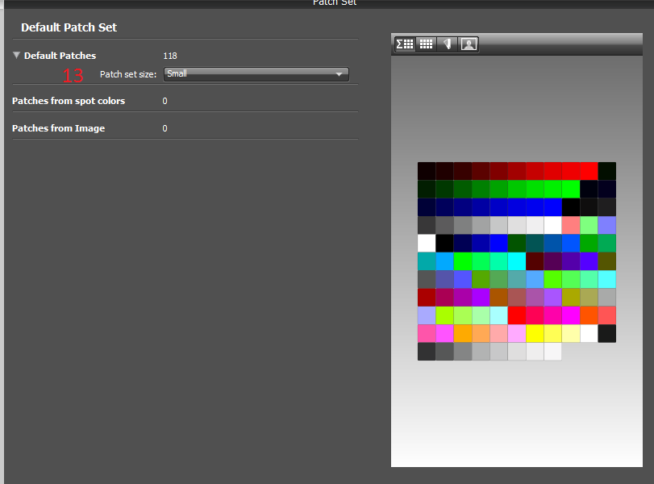The width and height of the screenshot is (654, 484).
Task: Select the salmon pink patch beside the white patch
Action: pos(571,224)
